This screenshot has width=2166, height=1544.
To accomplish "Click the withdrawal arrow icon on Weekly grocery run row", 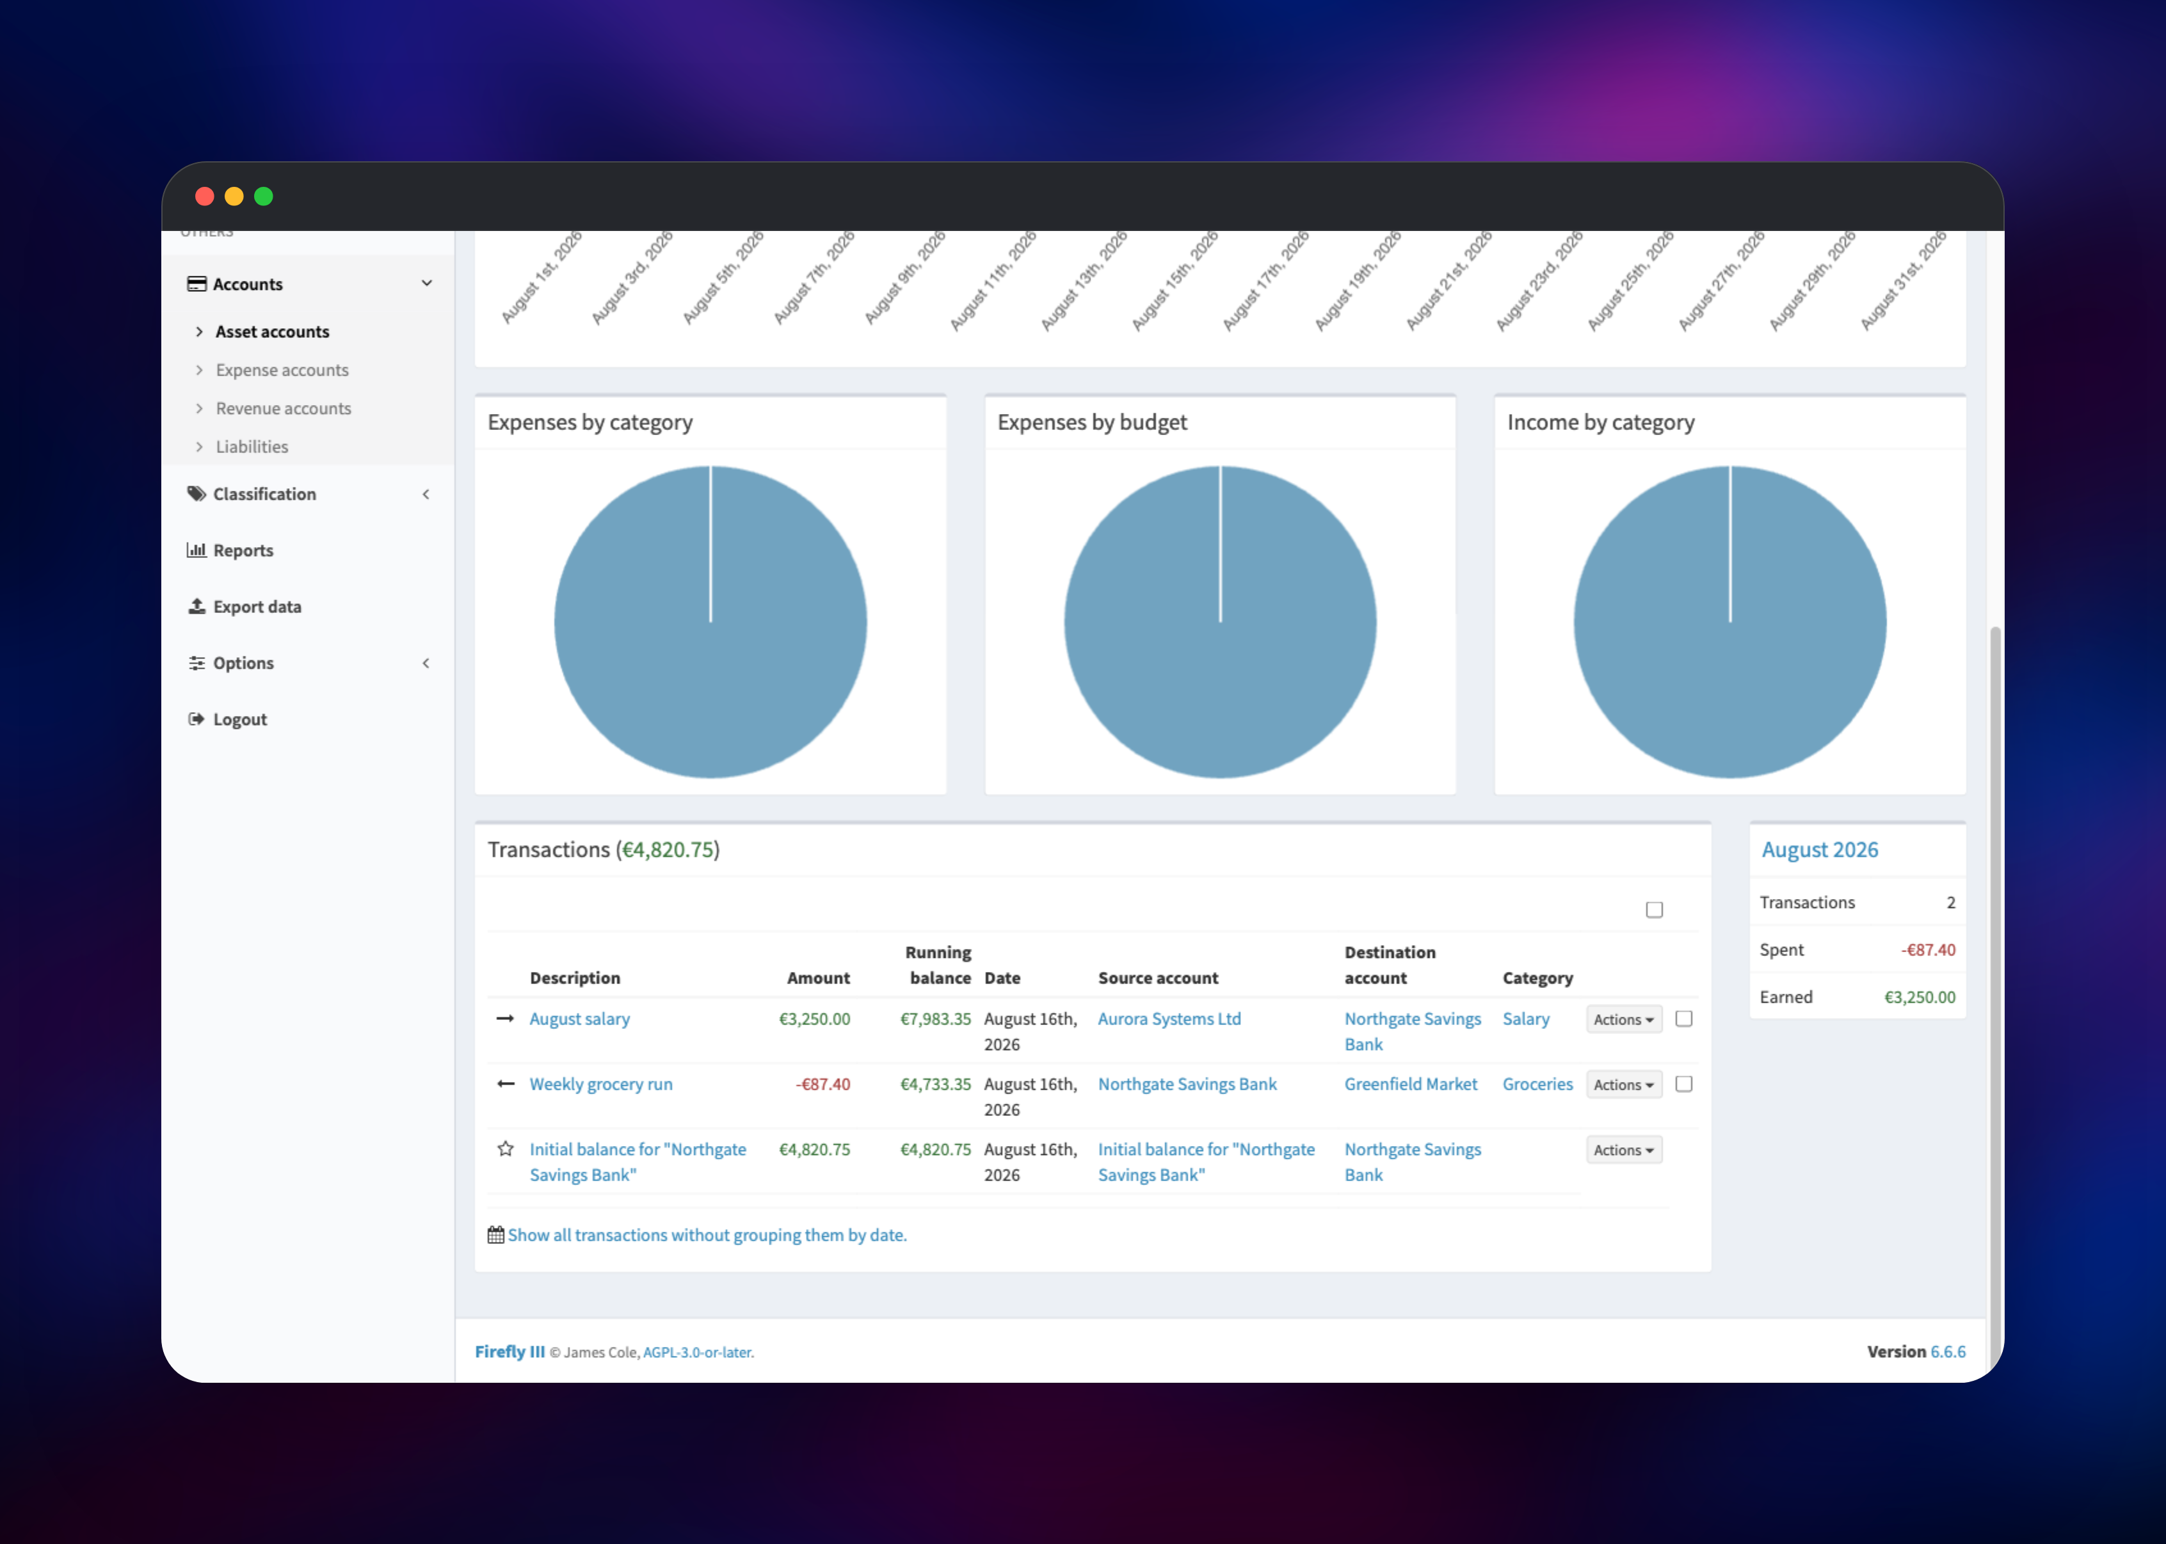I will pos(505,1084).
